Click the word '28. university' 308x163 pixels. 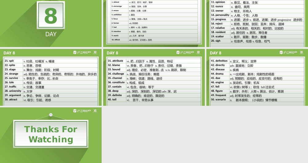(13, 91)
